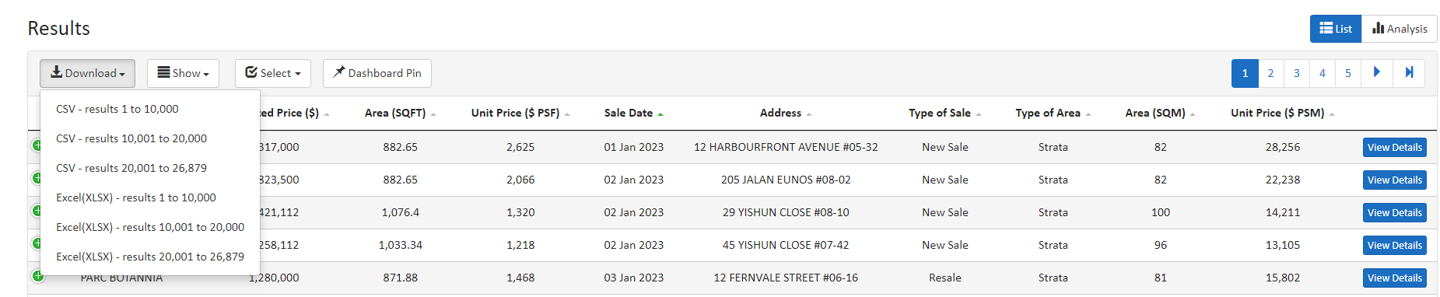This screenshot has height=297, width=1440.
Task: Click sort arrow on Unit Price ($ PSF)
Action: tap(567, 114)
